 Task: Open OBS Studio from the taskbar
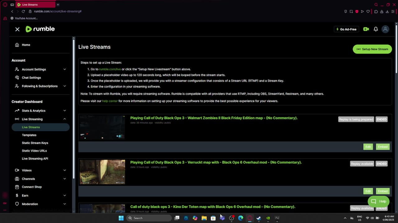(232, 218)
